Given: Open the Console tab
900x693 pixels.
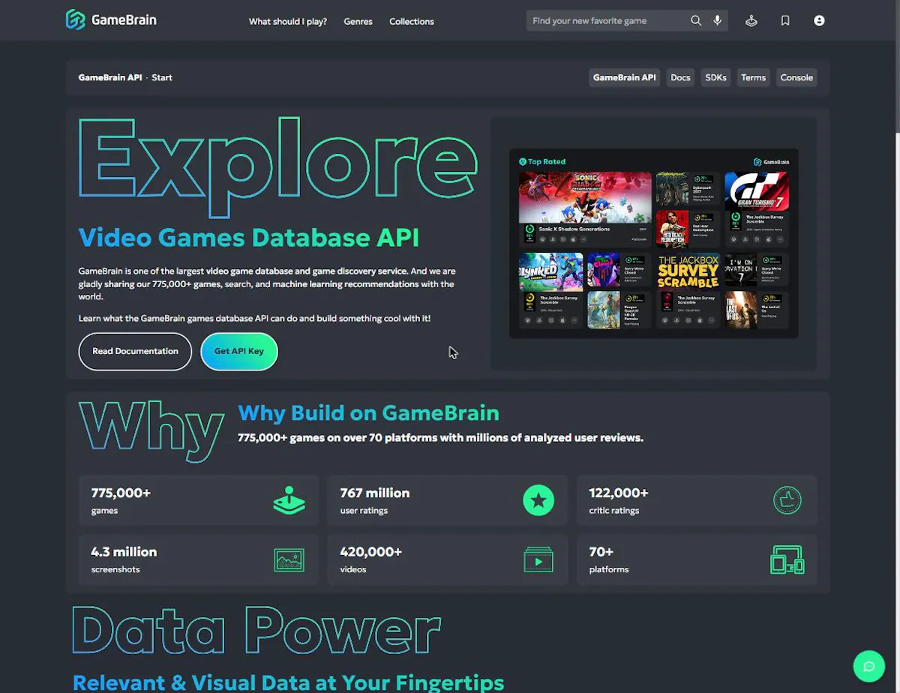Looking at the screenshot, I should (796, 77).
